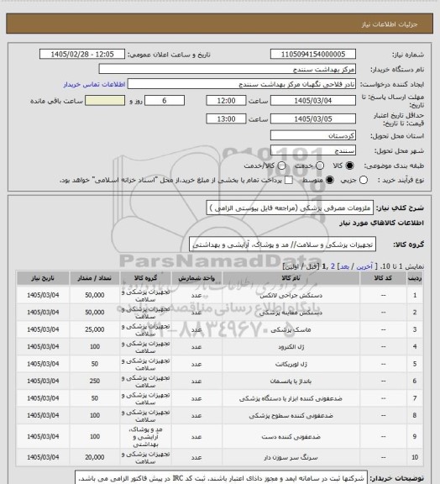Go to بعد page link
This screenshot has width=440, height=484.
click(x=344, y=266)
